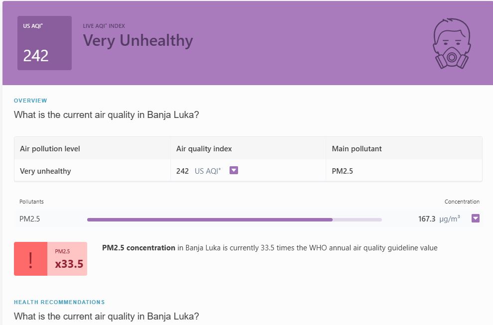Click the x33.5 PM2.5 multiplier badge

point(68,259)
